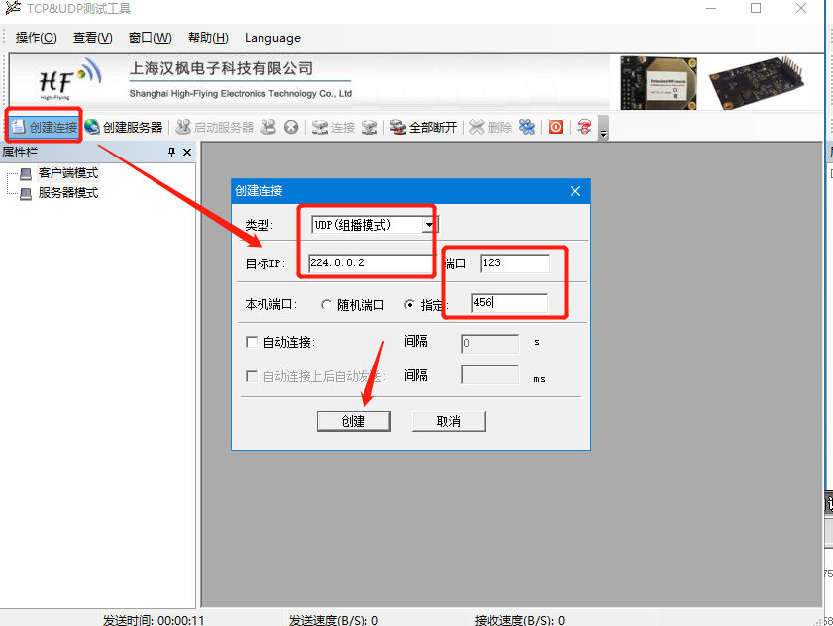This screenshot has height=626, width=833.
Task: Expand the 类型 UDP(组播模式) dropdown
Action: (429, 225)
